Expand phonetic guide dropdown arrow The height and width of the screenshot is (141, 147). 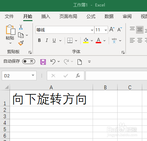120,41
